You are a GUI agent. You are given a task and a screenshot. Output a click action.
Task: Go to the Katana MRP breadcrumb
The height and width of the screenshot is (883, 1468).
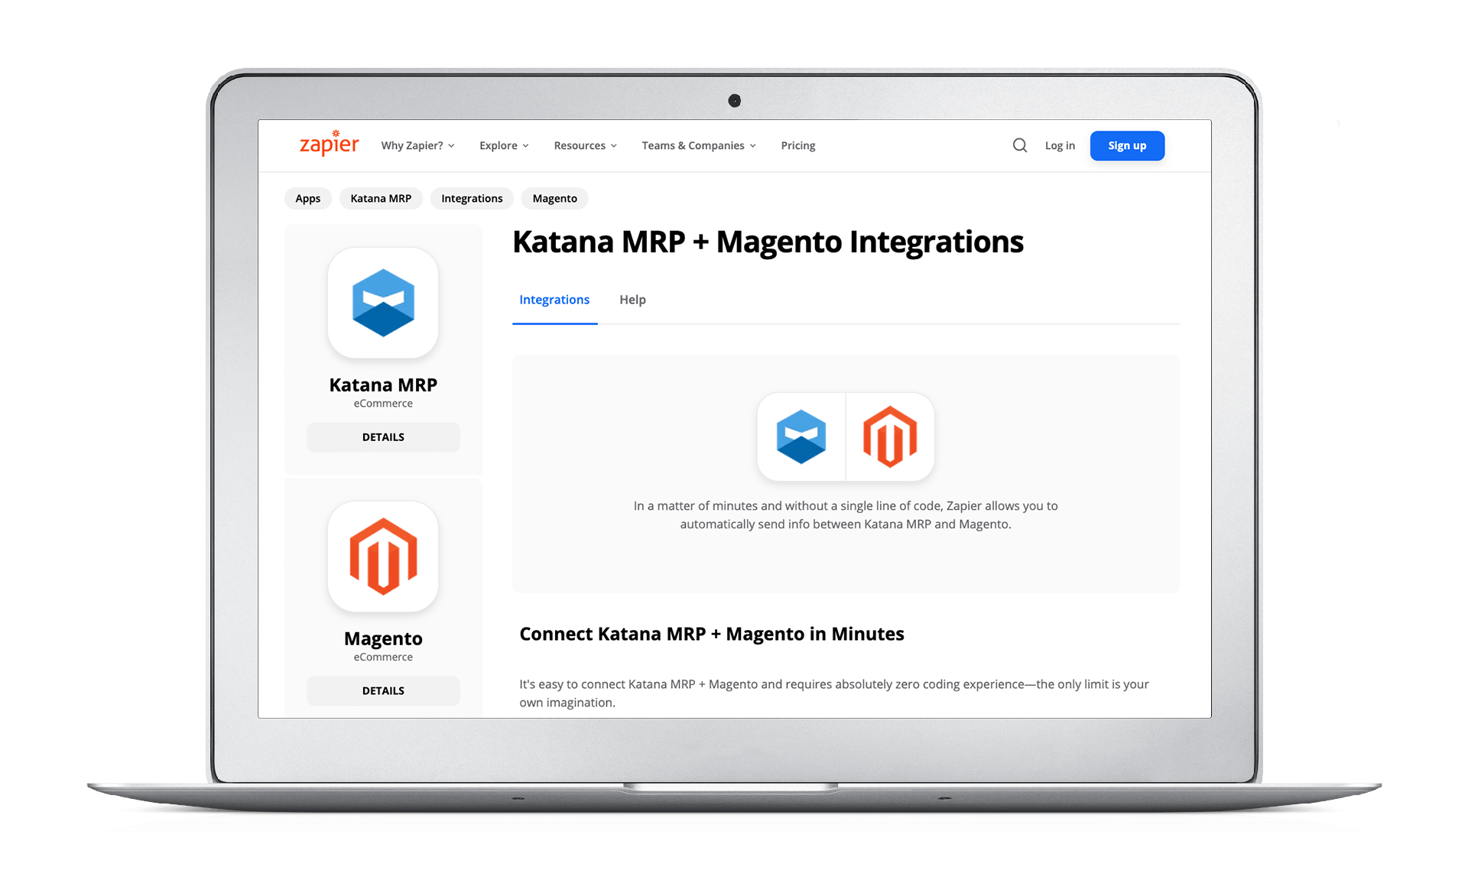381,198
